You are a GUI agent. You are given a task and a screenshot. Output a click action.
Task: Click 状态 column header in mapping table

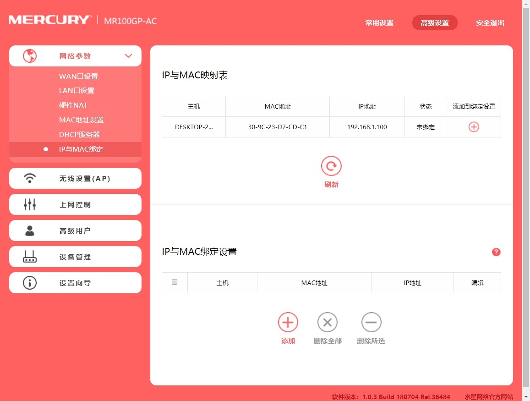(426, 106)
